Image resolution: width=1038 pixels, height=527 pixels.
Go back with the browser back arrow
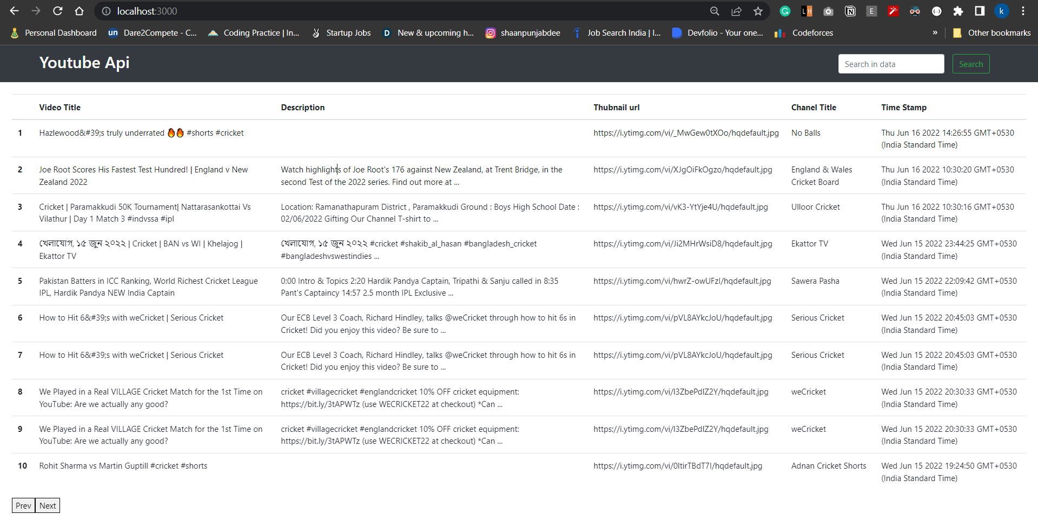point(15,11)
